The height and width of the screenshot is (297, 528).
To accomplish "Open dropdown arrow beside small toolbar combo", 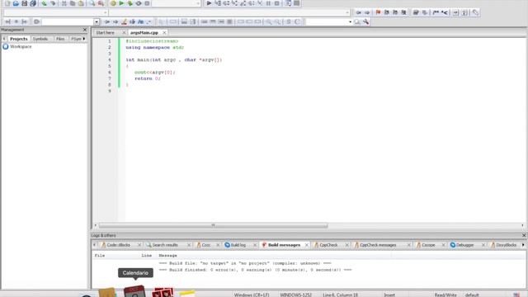I will tap(97, 22).
